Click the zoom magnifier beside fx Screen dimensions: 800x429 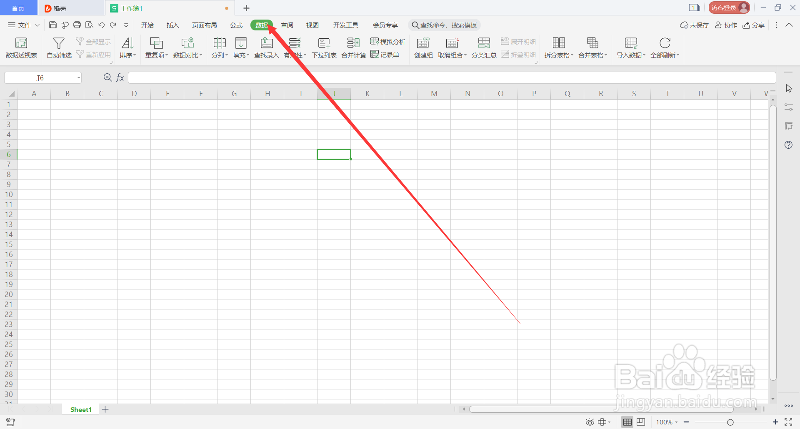coord(107,77)
